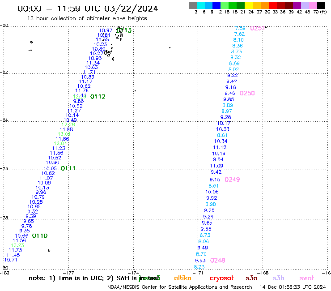Click the green time marker 0112
The image size is (331, 291).
(x=98, y=97)
